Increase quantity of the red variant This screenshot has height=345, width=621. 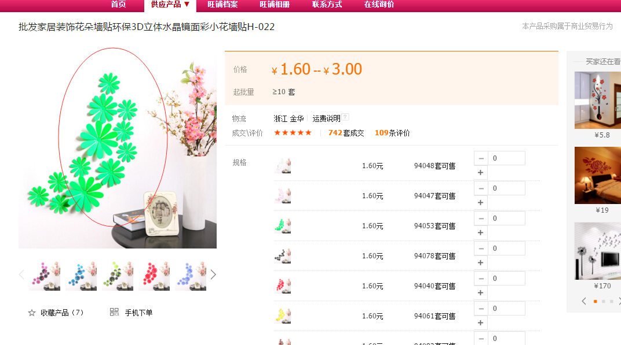[x=481, y=292]
